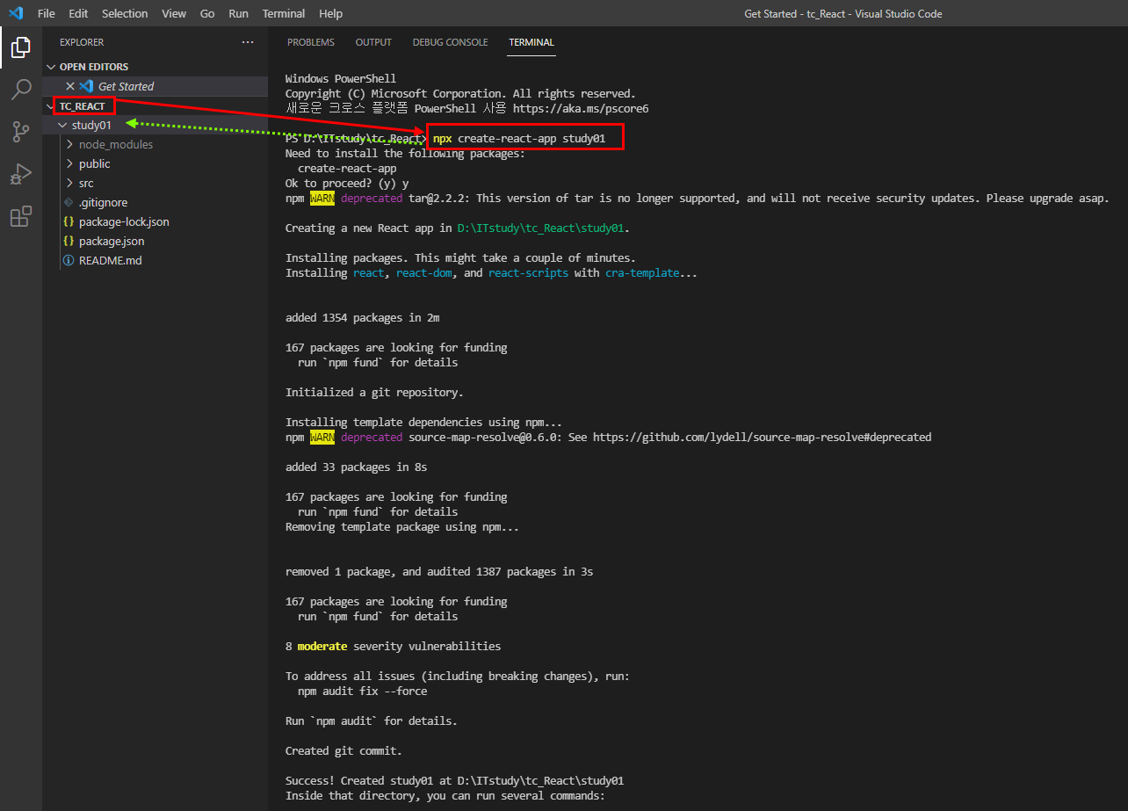The width and height of the screenshot is (1128, 811).
Task: Click 'added 1354 packages in 2m' text
Action: click(x=363, y=317)
